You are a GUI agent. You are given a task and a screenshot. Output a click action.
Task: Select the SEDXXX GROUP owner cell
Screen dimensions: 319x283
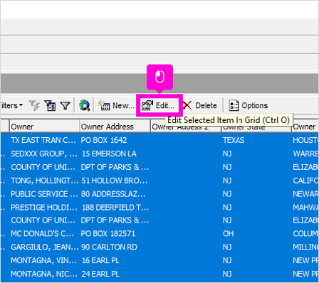(44, 154)
